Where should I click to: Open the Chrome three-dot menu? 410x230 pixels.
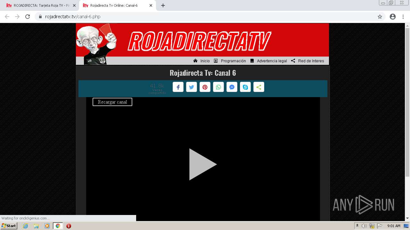coord(403,17)
